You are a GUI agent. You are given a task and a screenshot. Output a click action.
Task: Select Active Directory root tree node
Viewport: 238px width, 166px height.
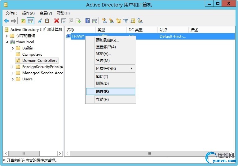click(x=36, y=30)
